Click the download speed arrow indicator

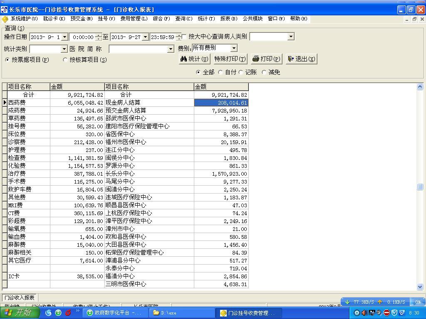tap(347, 302)
